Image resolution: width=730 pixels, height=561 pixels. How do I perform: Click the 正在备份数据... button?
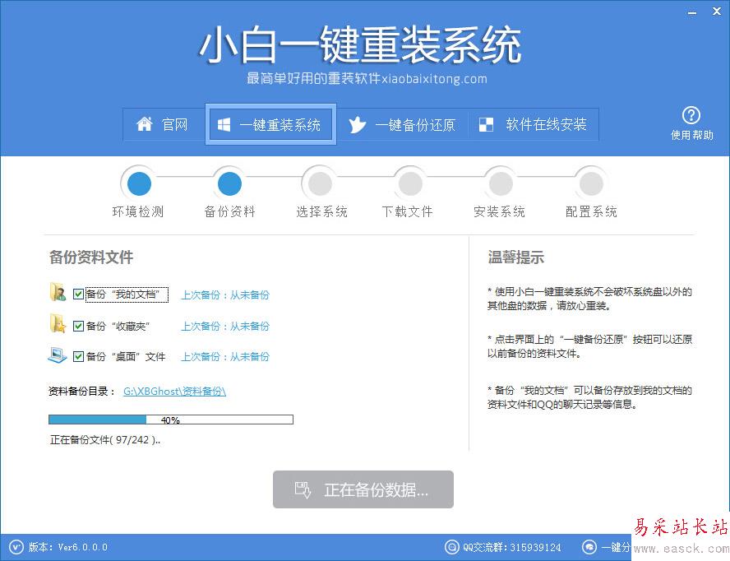click(x=363, y=489)
